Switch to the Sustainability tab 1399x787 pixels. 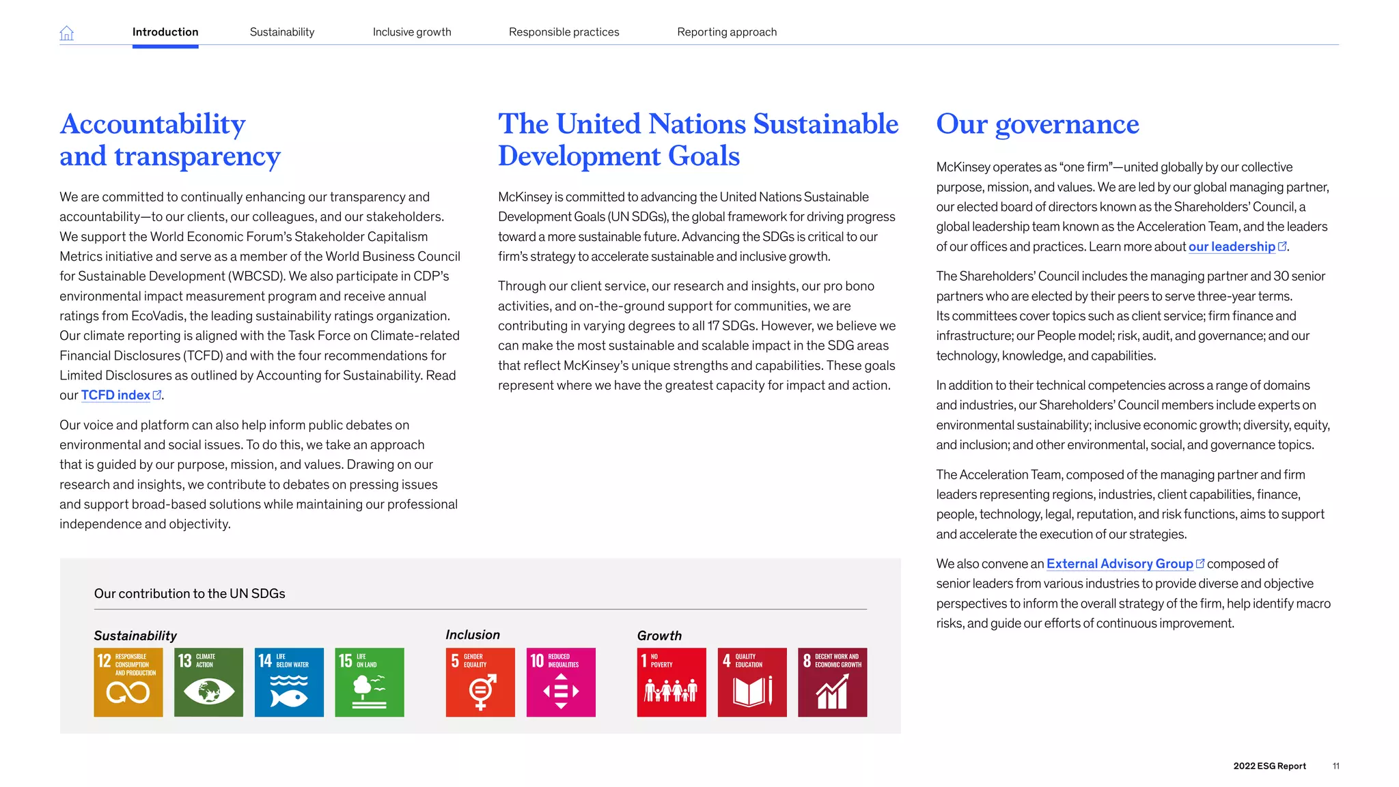point(282,32)
